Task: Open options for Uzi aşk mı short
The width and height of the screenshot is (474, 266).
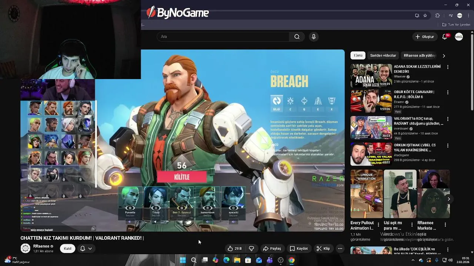Action: [x=412, y=225]
